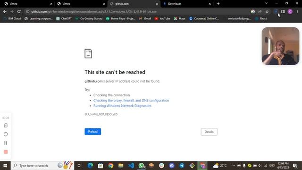Restart the recording with the circular arrow
This screenshot has width=302, height=170.
(x=6, y=134)
